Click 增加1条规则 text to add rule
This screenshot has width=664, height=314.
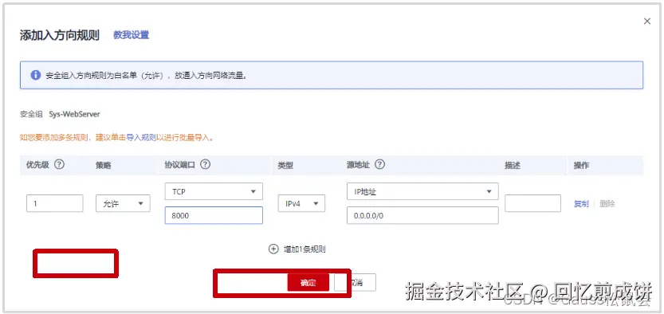[304, 249]
